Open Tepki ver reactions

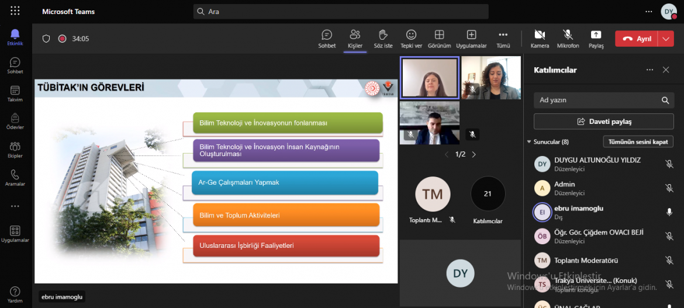411,39
